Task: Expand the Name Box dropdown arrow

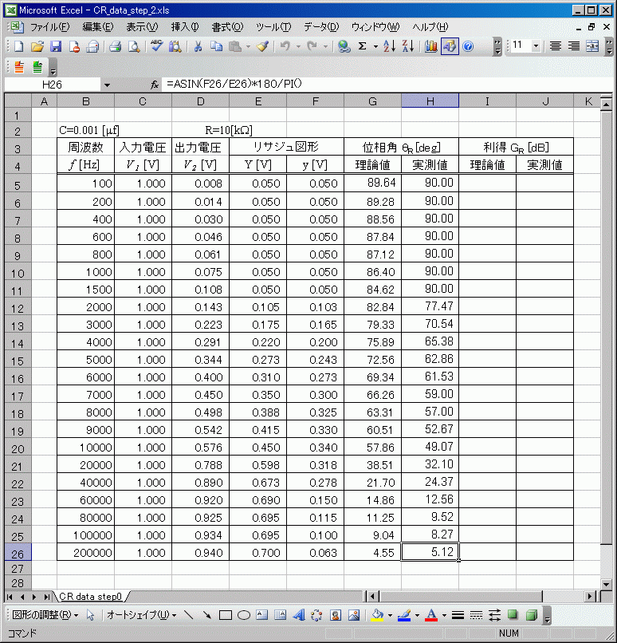Action: coord(107,84)
